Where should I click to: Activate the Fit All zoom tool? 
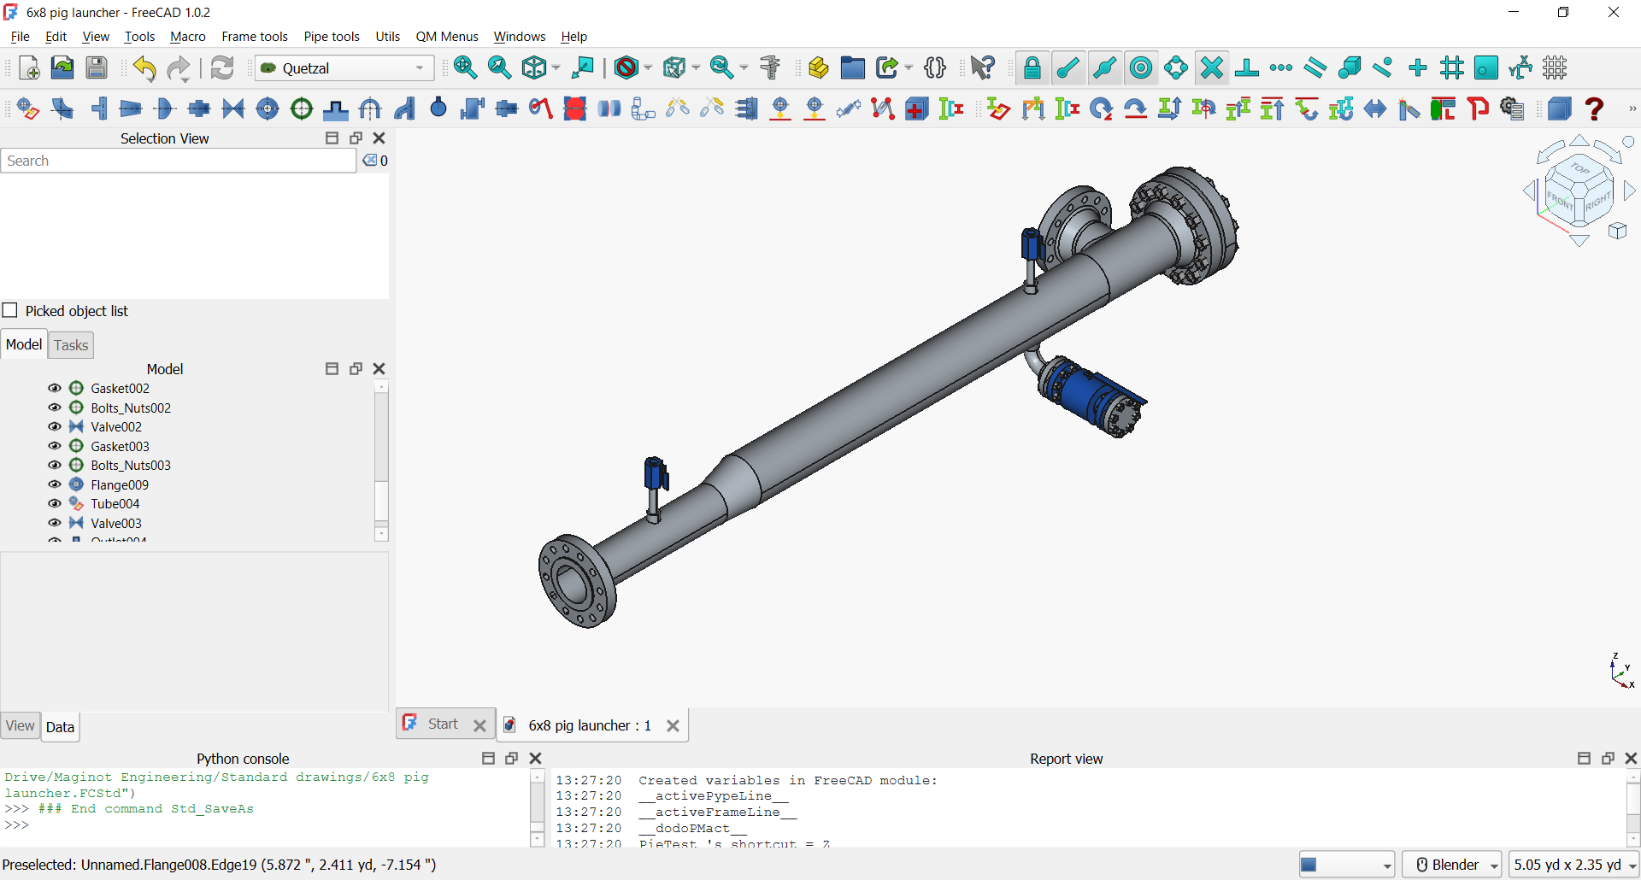point(466,67)
